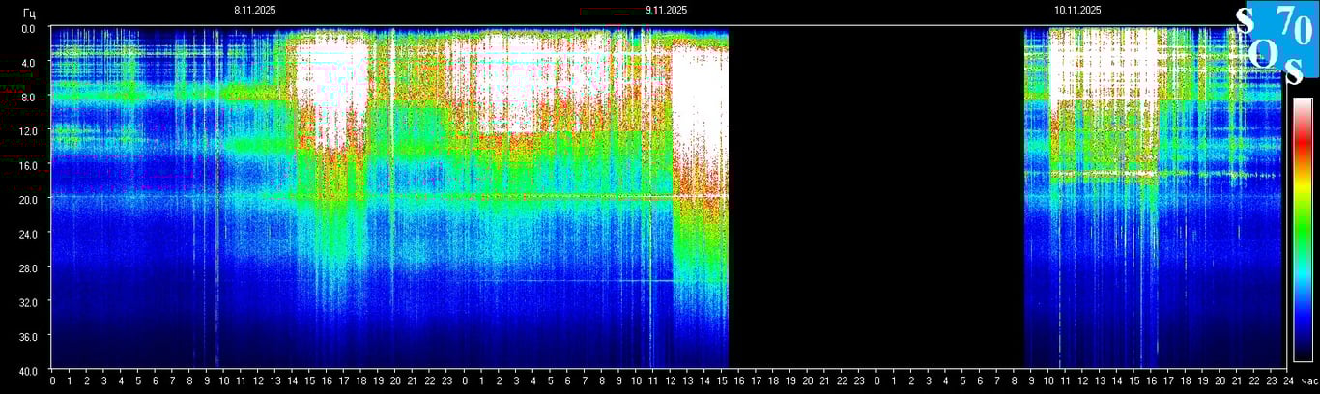
Task: Click the 20.0 frequency axis label
Action: 29,200
